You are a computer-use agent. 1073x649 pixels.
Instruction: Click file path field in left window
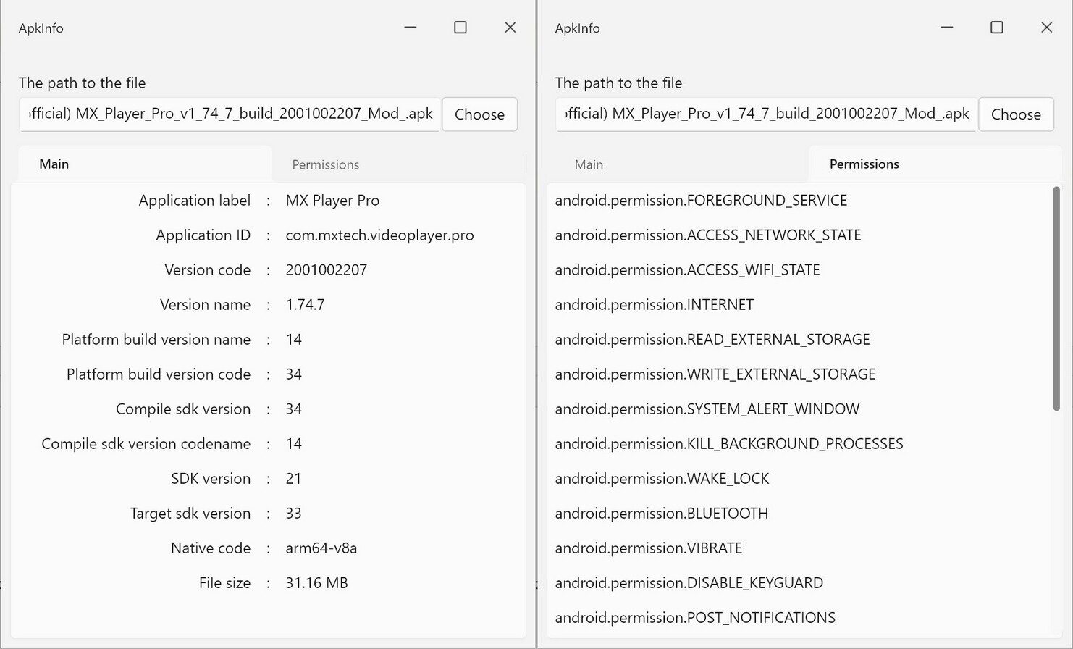click(230, 114)
